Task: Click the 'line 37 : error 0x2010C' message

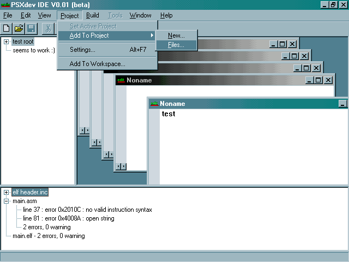Action: pos(87,210)
